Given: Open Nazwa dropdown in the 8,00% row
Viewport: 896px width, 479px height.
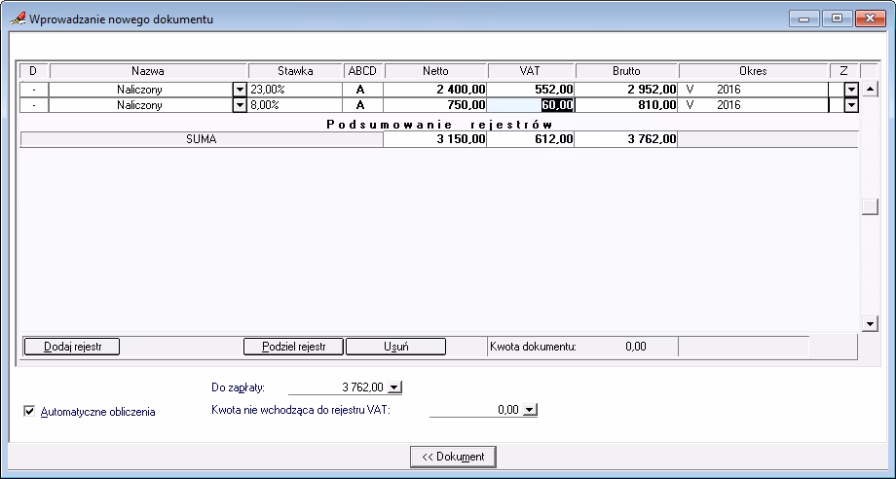Looking at the screenshot, I should [x=240, y=105].
